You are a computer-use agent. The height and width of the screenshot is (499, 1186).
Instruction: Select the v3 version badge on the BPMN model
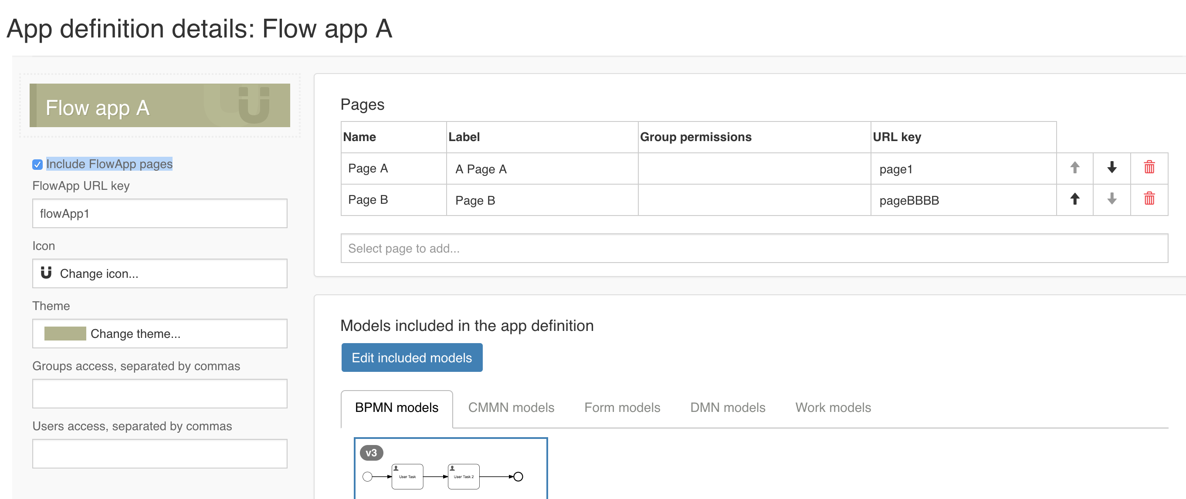tap(371, 452)
